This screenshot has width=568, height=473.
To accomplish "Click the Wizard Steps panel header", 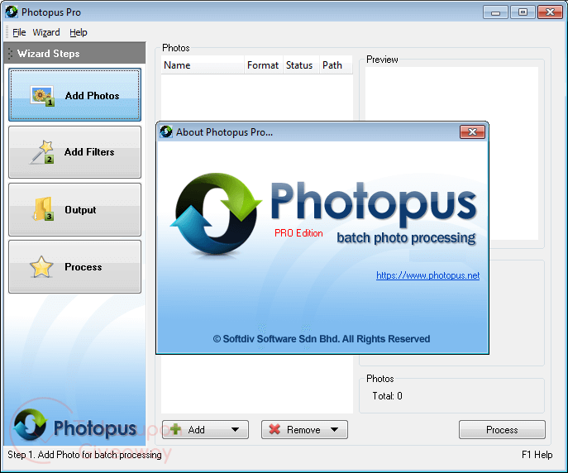I will pyautogui.click(x=74, y=53).
